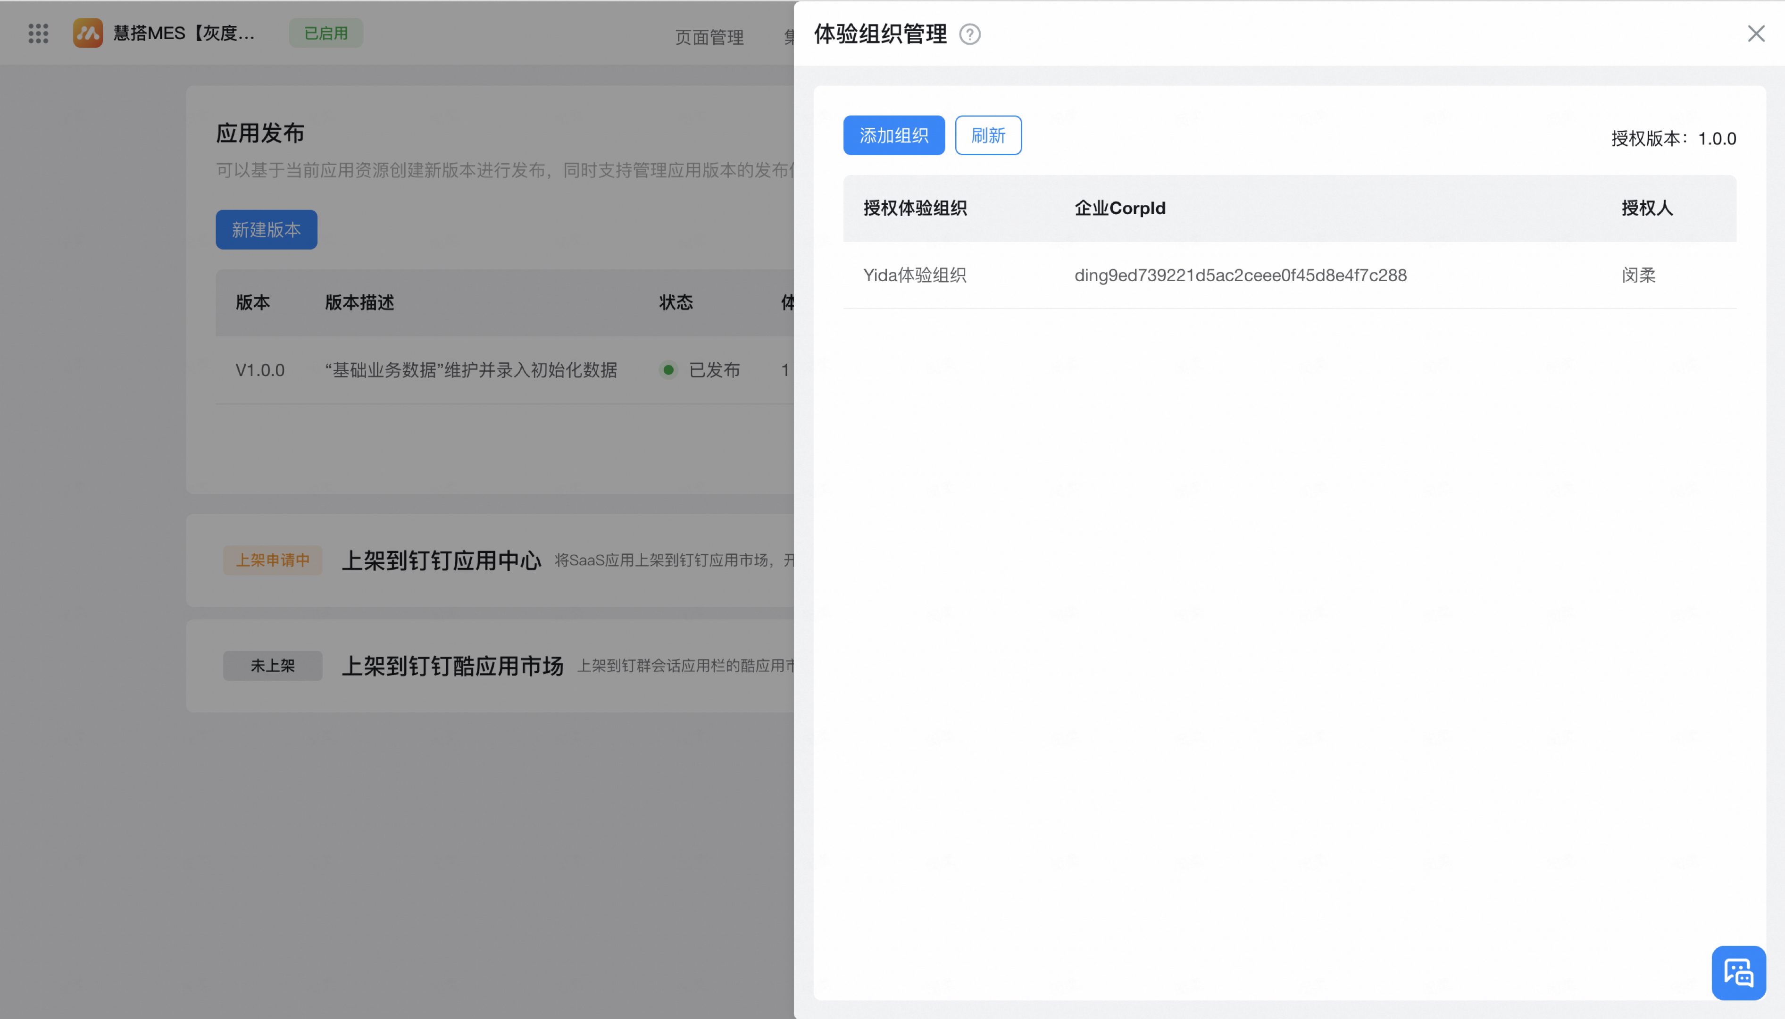Click the 授权人 name 闵柔
This screenshot has height=1019, width=1785.
1638,275
